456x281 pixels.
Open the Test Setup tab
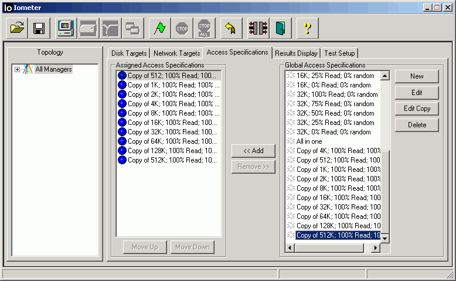[x=339, y=53]
